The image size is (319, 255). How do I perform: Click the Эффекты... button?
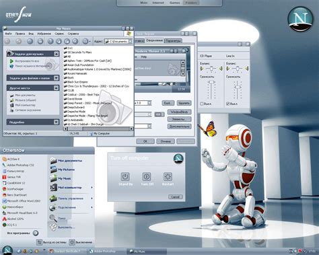point(179,119)
